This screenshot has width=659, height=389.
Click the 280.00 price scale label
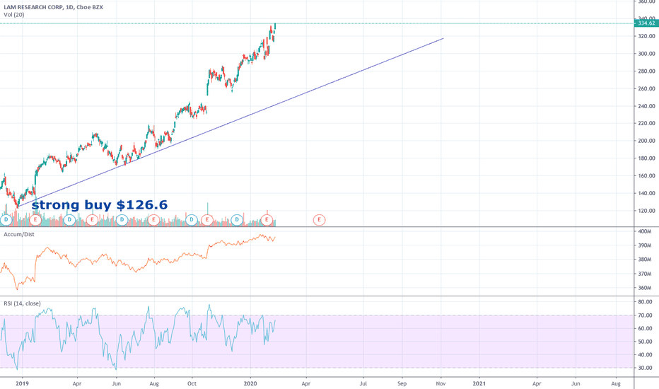pos(646,71)
